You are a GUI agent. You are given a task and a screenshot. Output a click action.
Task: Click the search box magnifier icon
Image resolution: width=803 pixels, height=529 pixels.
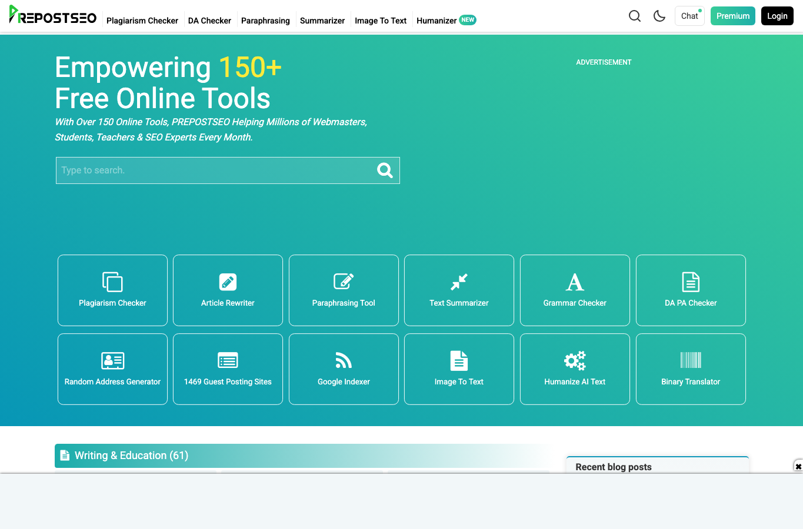(x=385, y=170)
